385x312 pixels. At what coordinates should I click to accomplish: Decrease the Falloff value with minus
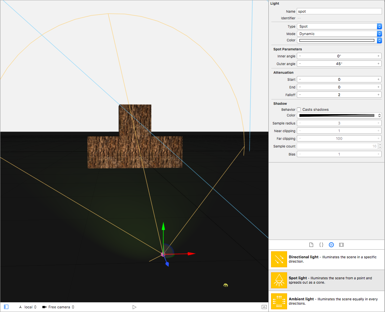pyautogui.click(x=300, y=95)
